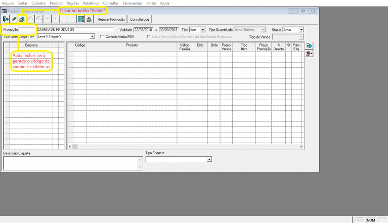Image resolution: width=388 pixels, height=224 pixels.
Task: Click the Descrição Etiqueta scroll-down arrow
Action: pyautogui.click(x=140, y=167)
